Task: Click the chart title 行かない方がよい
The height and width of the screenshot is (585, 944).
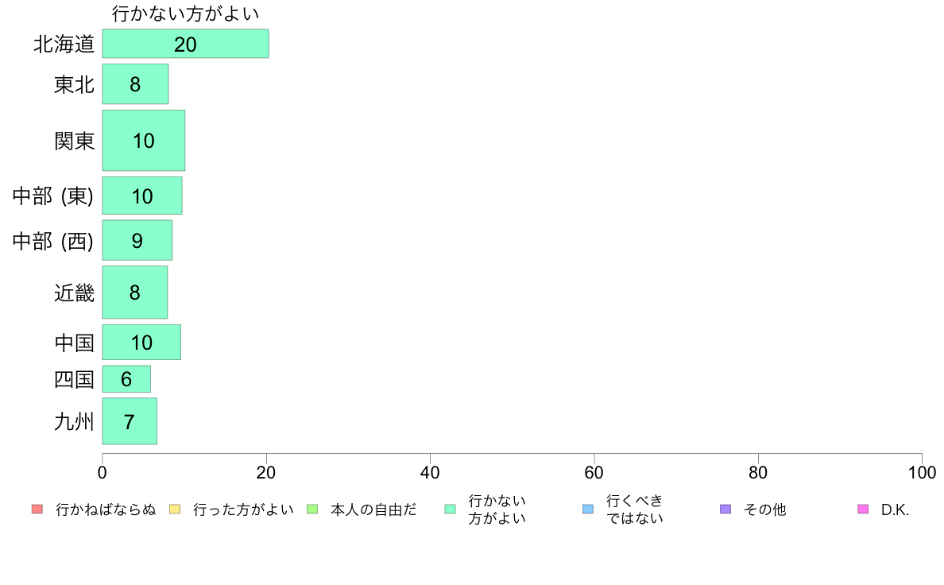Action: pyautogui.click(x=185, y=14)
